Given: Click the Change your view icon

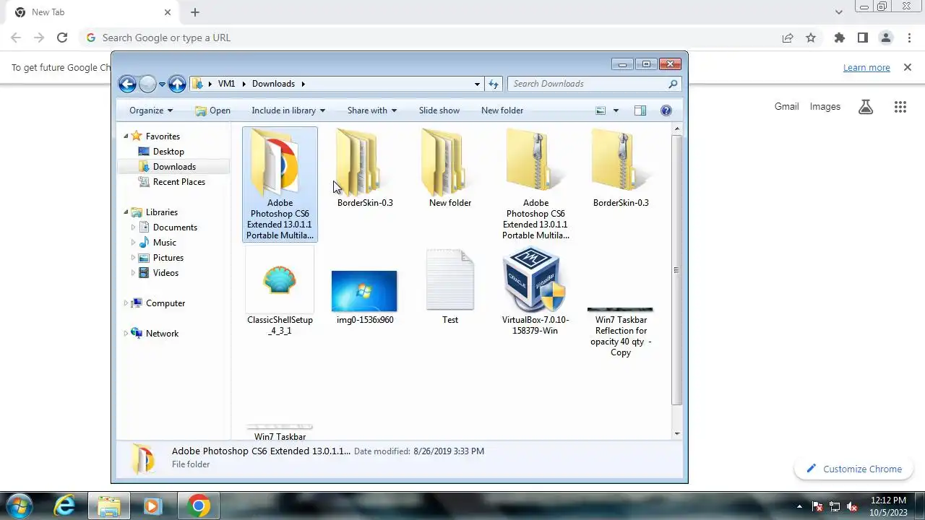Looking at the screenshot, I should point(601,110).
